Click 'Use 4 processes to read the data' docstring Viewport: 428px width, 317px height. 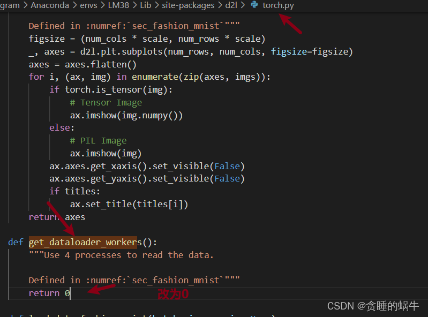121,255
